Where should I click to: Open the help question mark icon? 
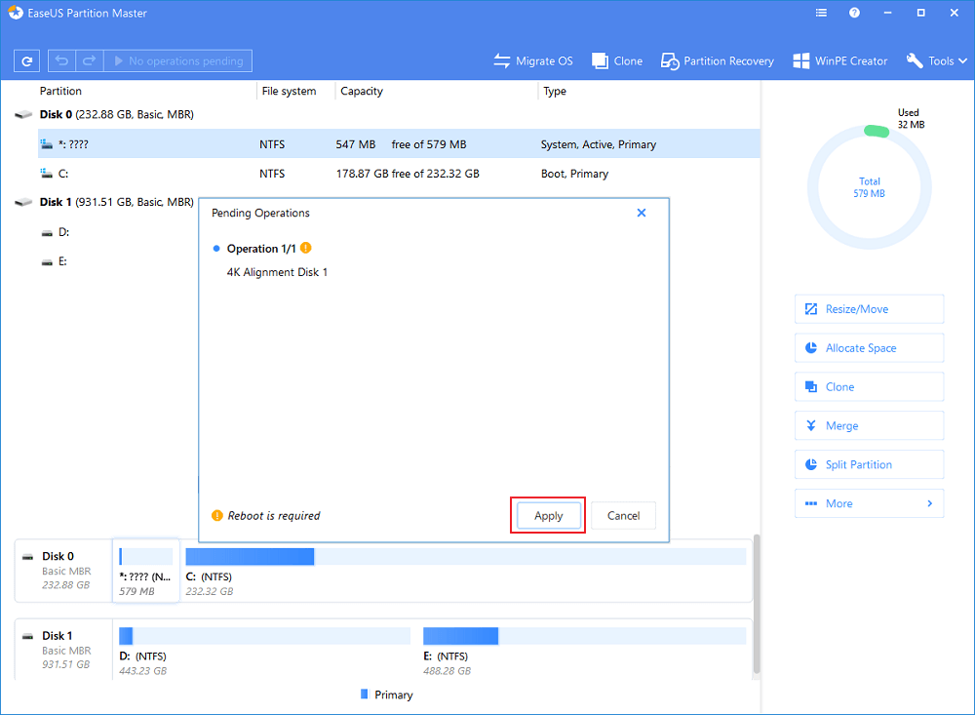(x=854, y=13)
